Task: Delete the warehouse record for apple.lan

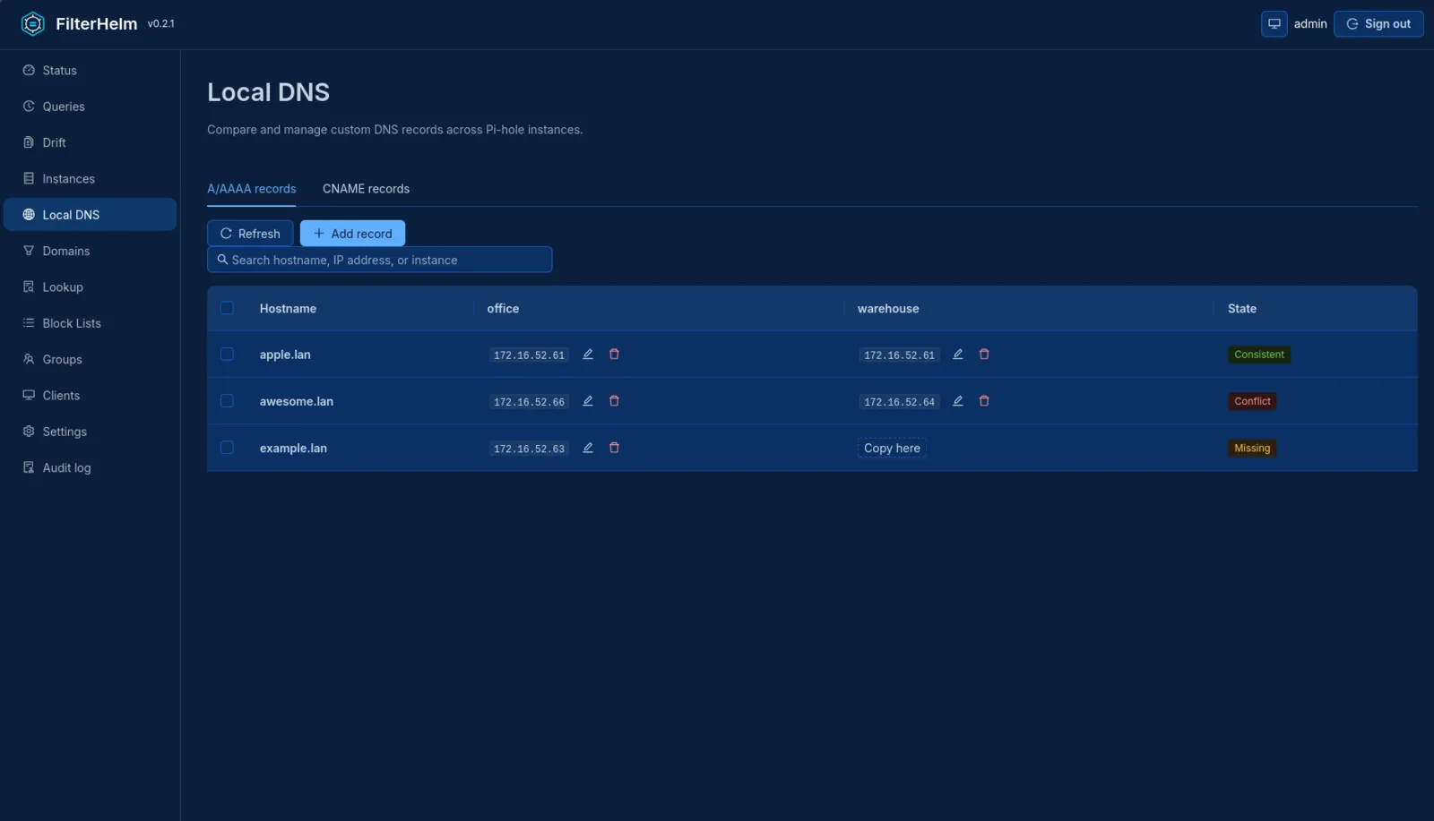Action: pyautogui.click(x=984, y=355)
